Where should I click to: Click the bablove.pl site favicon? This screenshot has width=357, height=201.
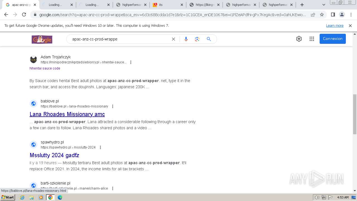[33, 104]
